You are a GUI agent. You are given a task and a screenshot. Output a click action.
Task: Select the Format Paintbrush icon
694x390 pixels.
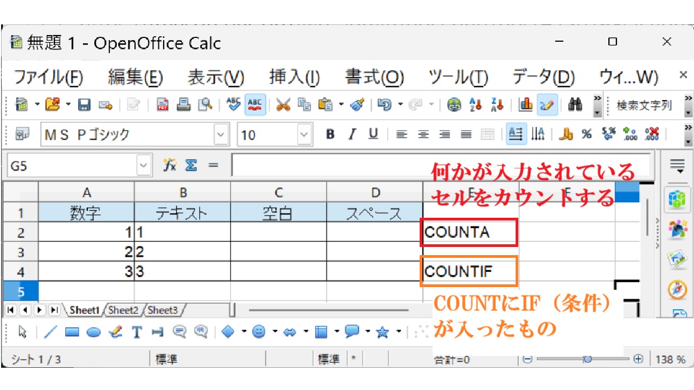357,105
